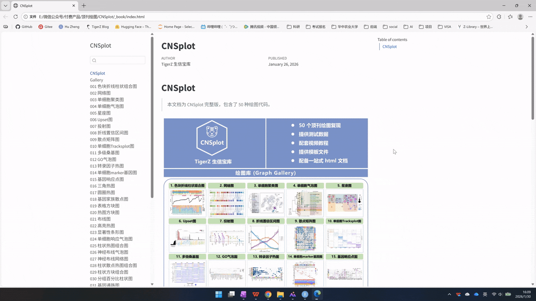Open the 项目 bookmark folder
This screenshot has height=301, width=536.
(x=425, y=27)
